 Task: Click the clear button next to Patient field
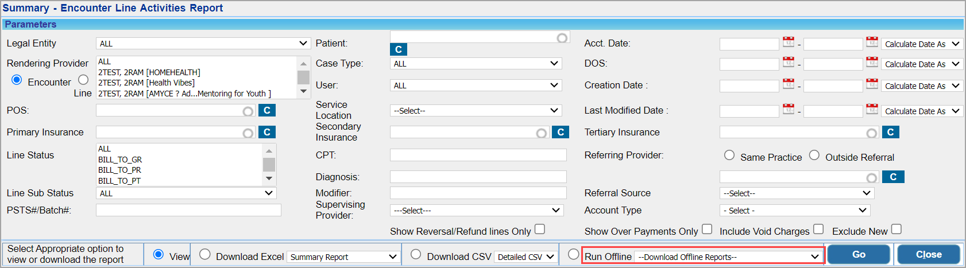[399, 49]
